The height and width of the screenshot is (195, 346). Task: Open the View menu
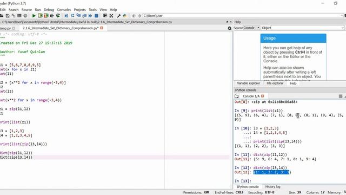[x=103, y=10]
